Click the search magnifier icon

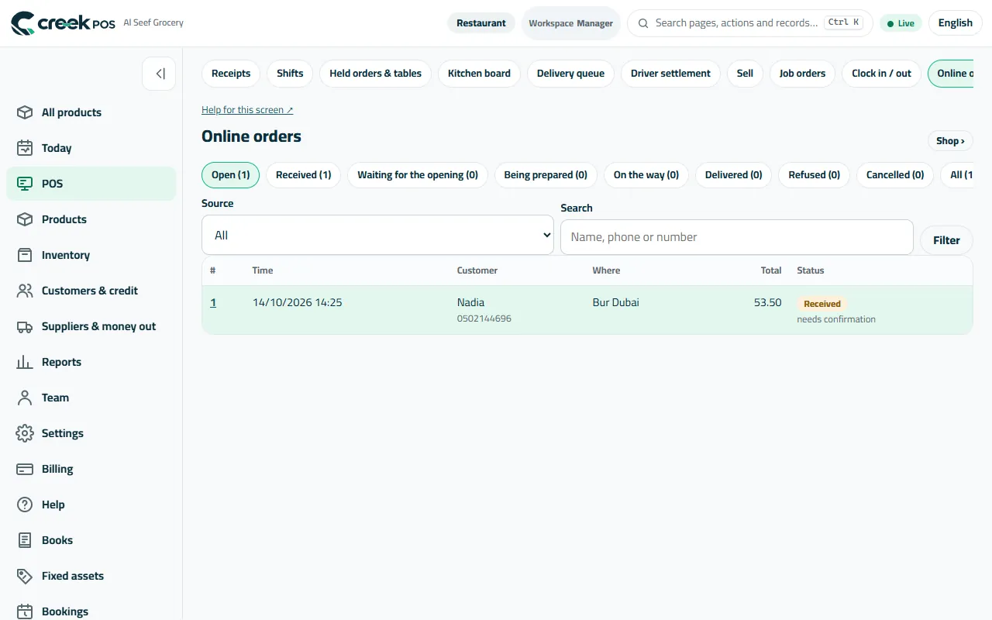(643, 23)
